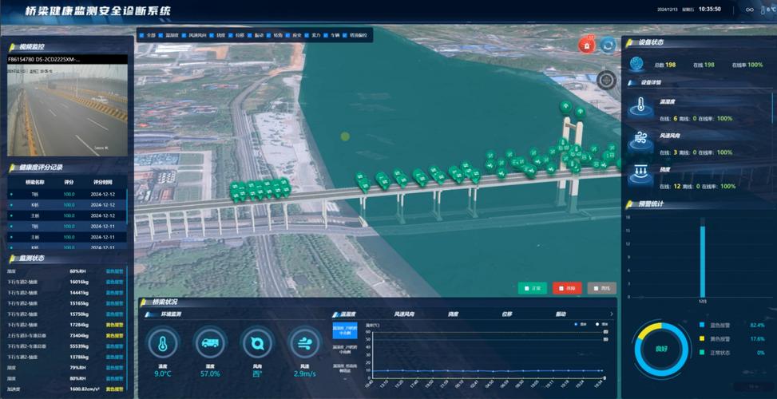
Task: Click the red alarm icon on map
Action: click(587, 45)
